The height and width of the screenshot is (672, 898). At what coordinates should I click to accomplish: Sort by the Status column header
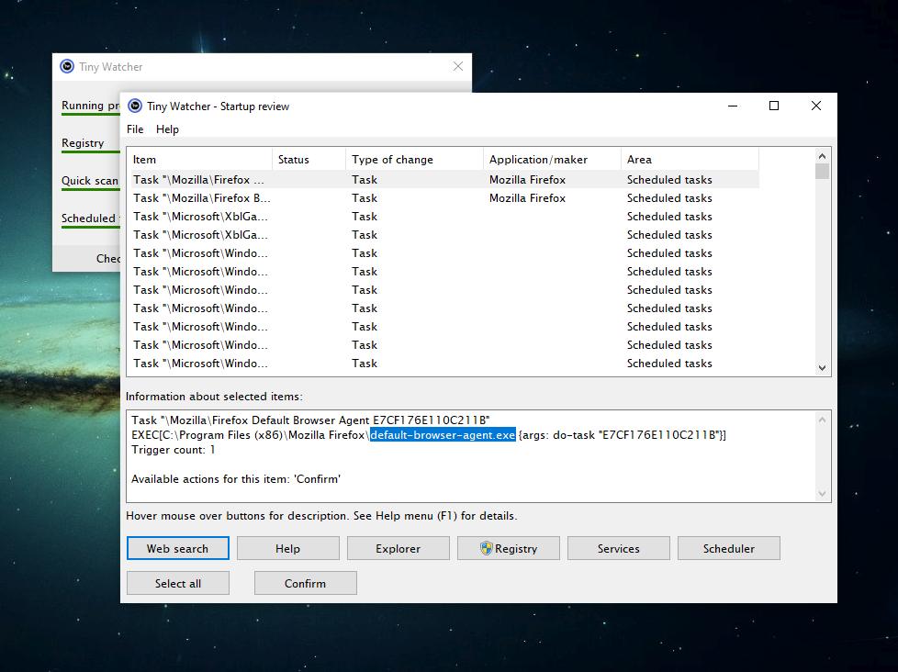[309, 159]
